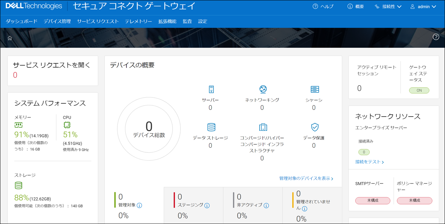Open the サービス リクエスト menu
Viewport: 445px width, 224px height.
pos(98,21)
